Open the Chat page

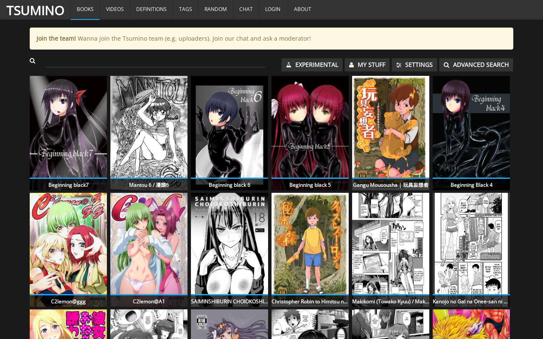[246, 9]
